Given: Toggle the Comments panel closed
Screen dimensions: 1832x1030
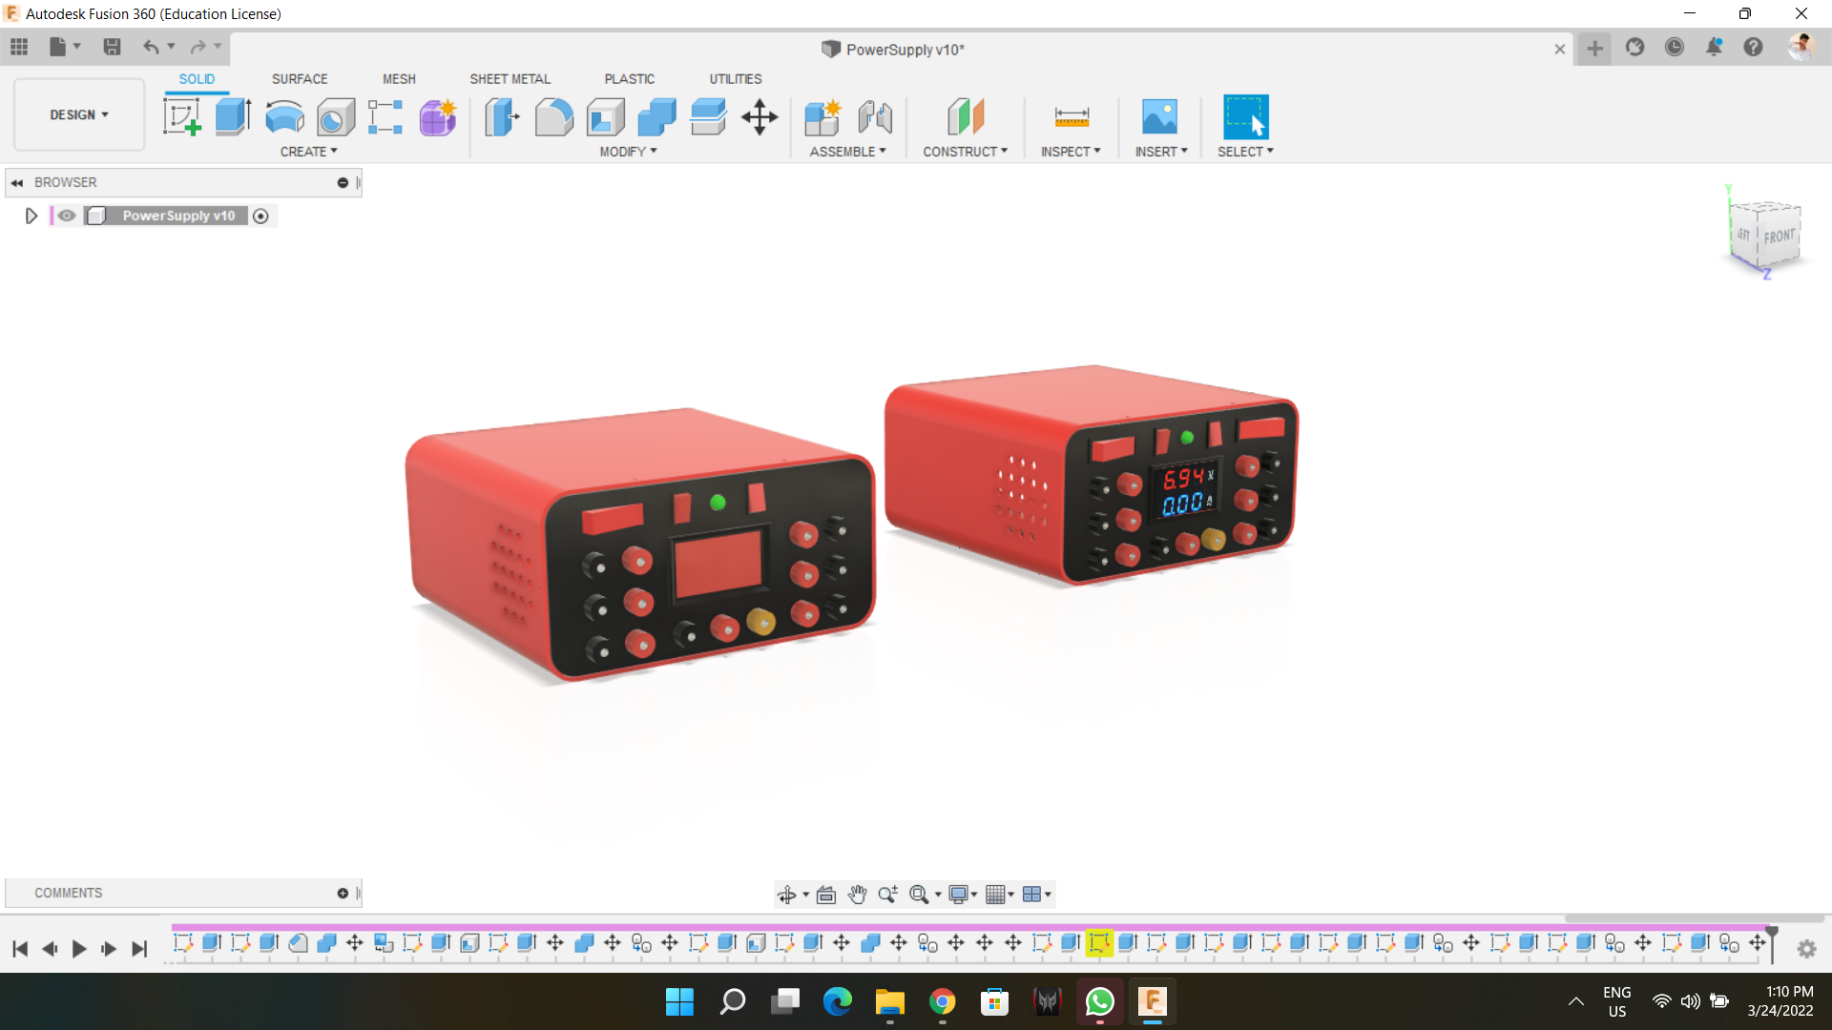Looking at the screenshot, I should click(342, 893).
